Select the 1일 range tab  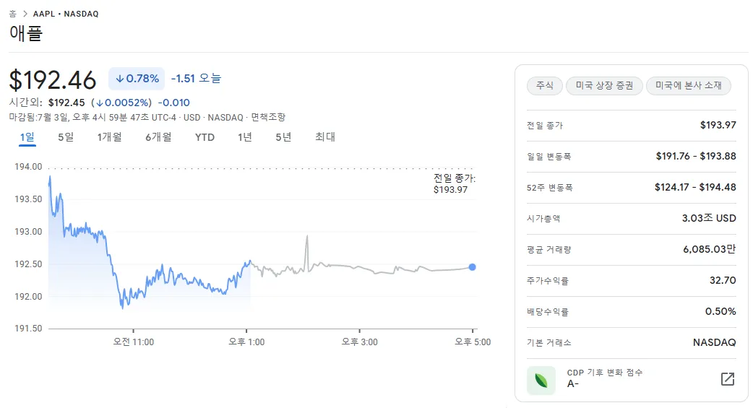pyautogui.click(x=27, y=137)
